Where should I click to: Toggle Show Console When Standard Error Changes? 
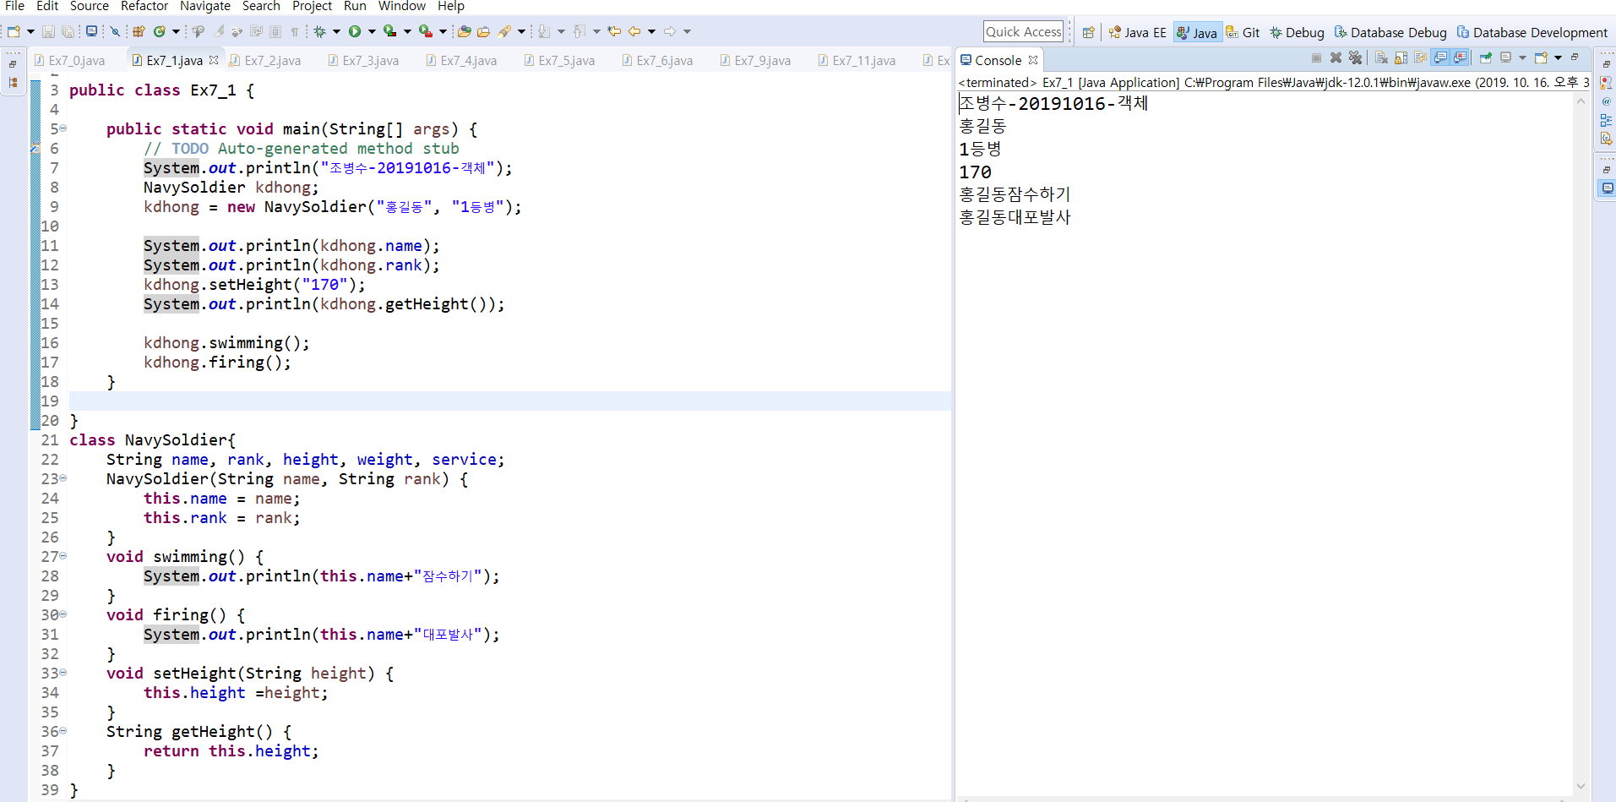click(x=1460, y=57)
